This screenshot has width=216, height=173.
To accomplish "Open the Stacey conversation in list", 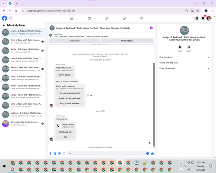I will click(x=23, y=96).
